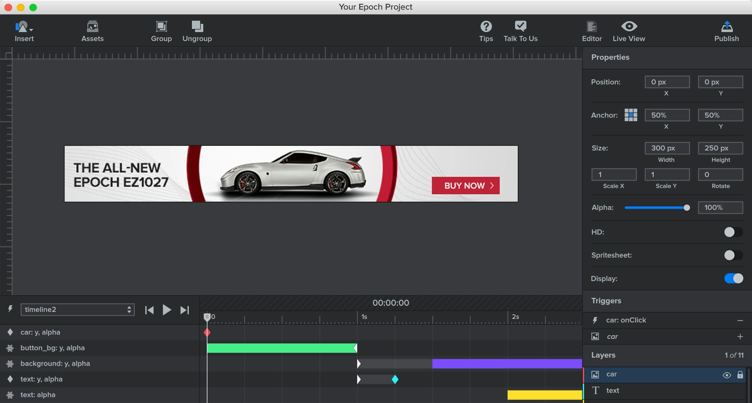The image size is (752, 403).
Task: Group the selected layers
Action: [x=161, y=31]
